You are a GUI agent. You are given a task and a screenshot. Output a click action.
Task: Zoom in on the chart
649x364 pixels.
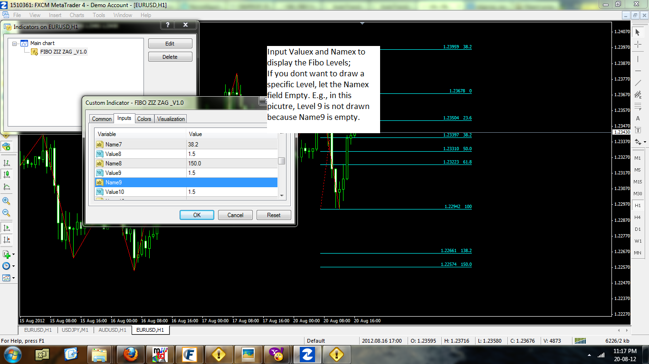[7, 201]
